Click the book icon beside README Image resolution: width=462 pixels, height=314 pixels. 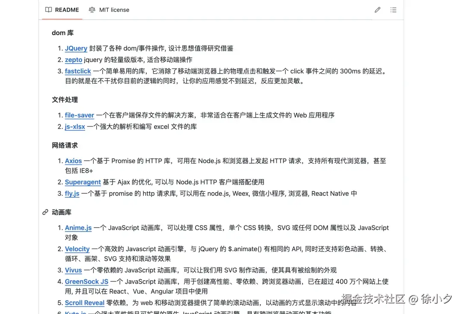point(48,9)
